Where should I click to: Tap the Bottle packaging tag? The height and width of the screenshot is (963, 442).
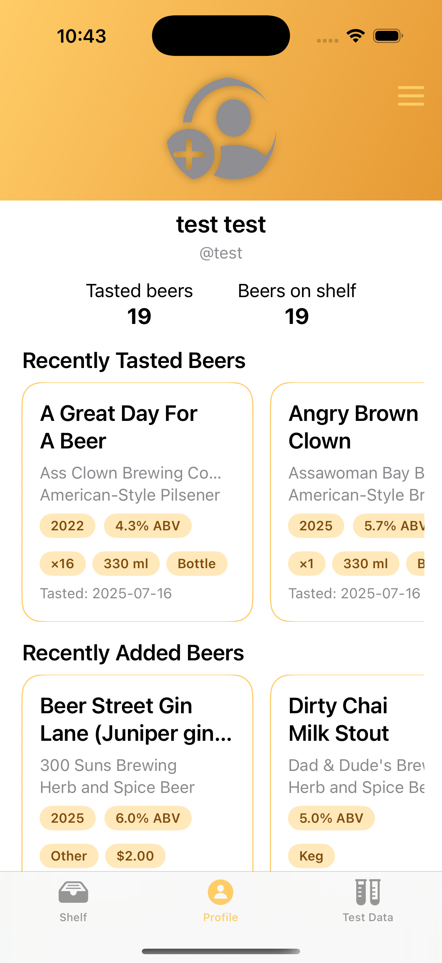click(x=196, y=563)
